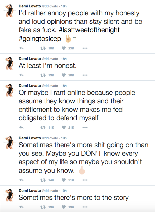Reply to the 'more shit going on' tweet
This screenshot has width=155, height=212.
pyautogui.click(x=21, y=180)
